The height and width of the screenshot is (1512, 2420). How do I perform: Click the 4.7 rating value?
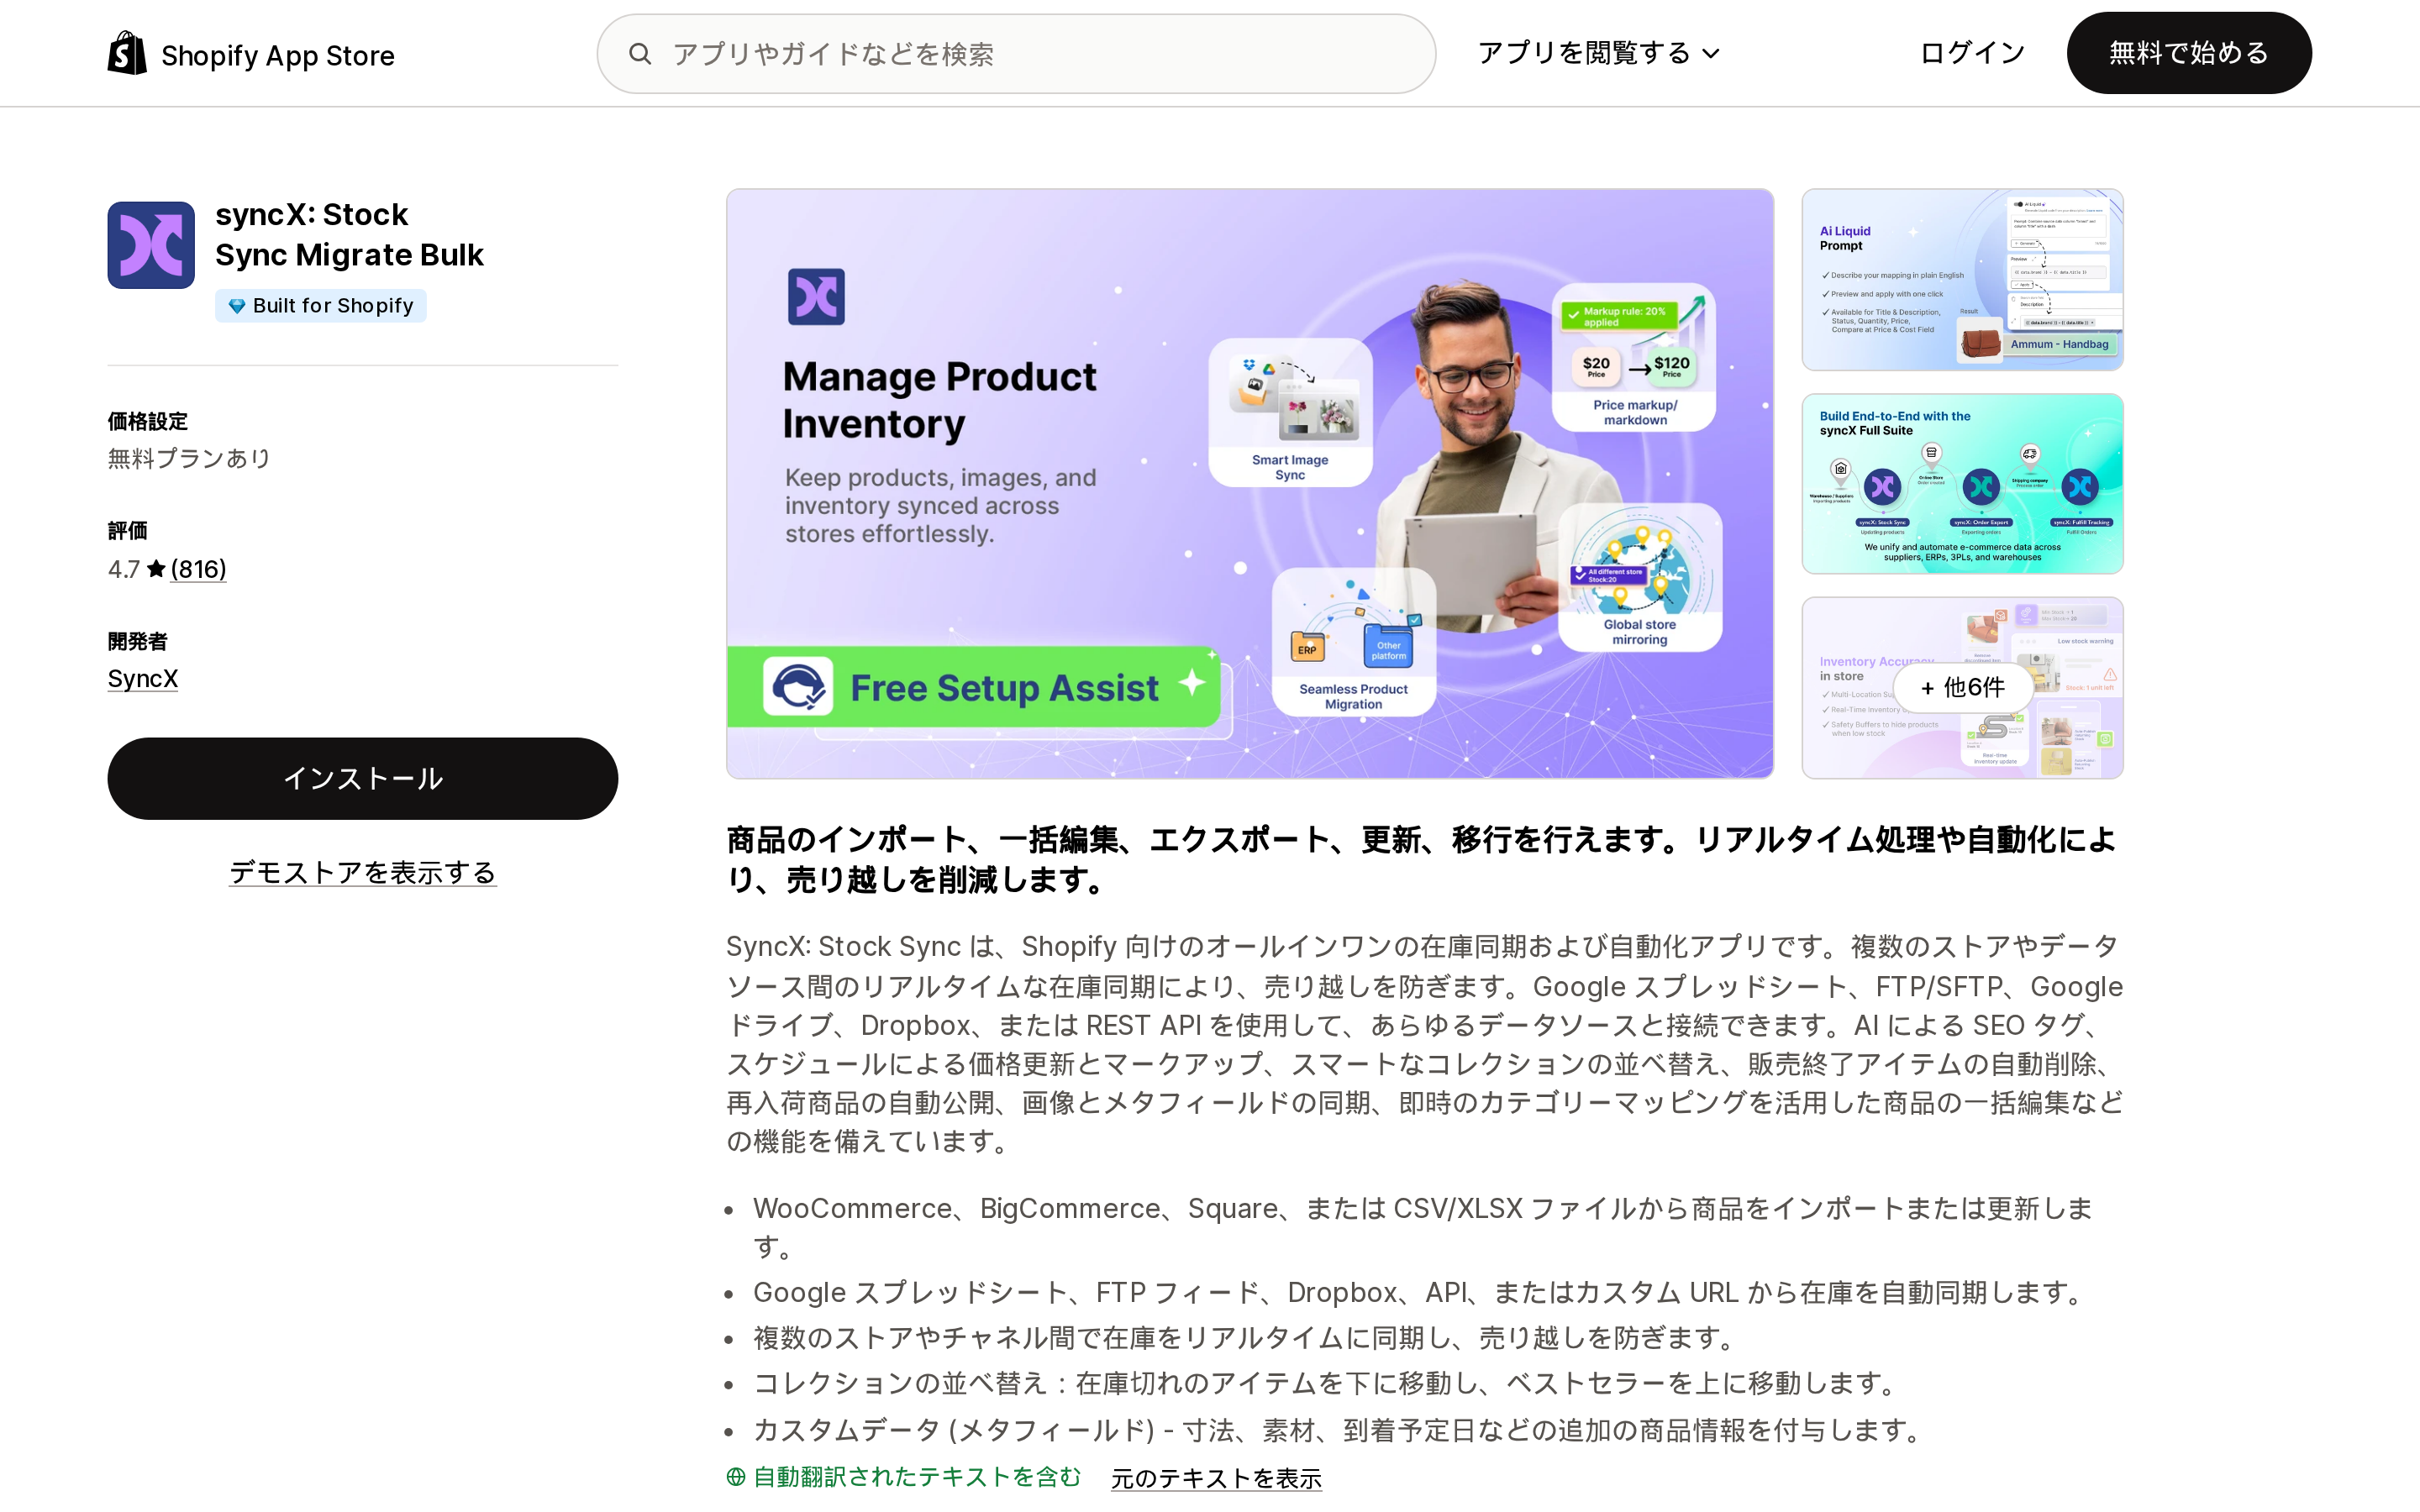[124, 569]
